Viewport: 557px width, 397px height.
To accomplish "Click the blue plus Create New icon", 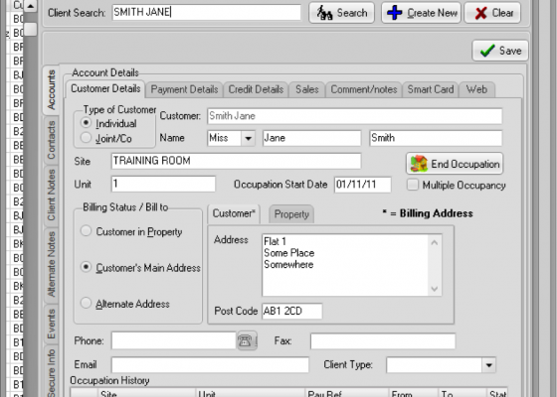I will pos(394,13).
